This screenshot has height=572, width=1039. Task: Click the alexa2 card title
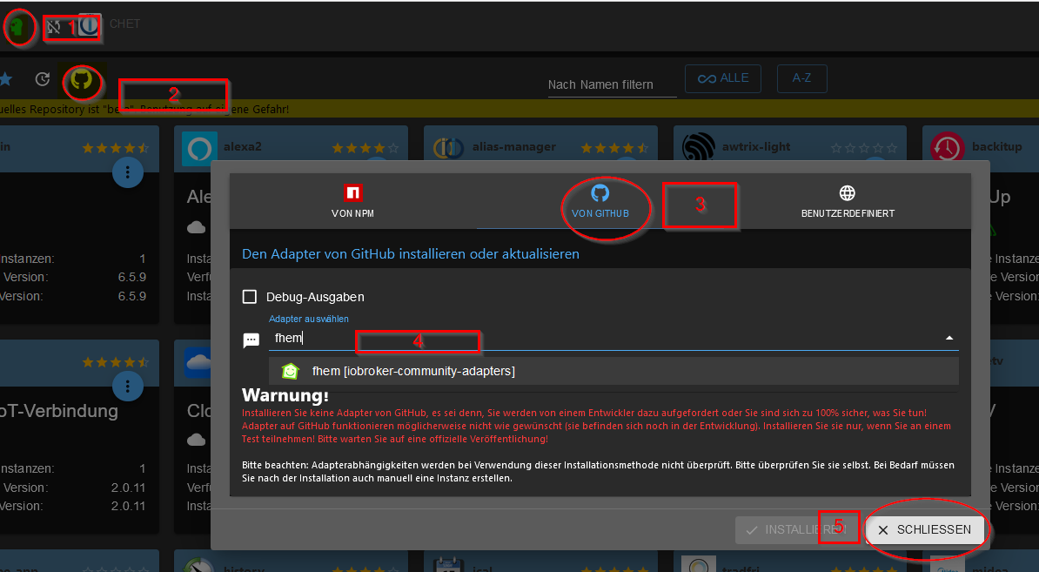[x=242, y=146]
